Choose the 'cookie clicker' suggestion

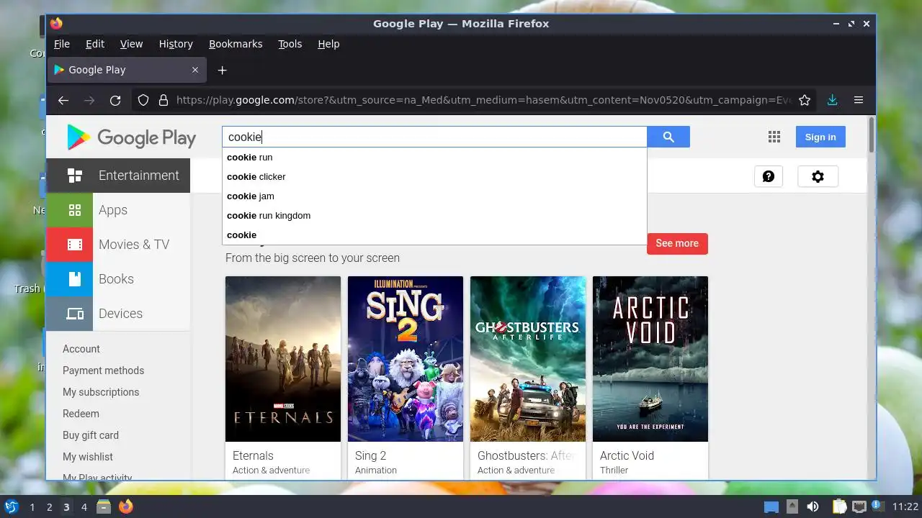tap(434, 176)
